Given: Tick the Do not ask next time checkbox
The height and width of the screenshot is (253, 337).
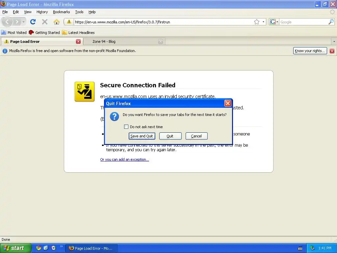Looking at the screenshot, I should coord(126,127).
